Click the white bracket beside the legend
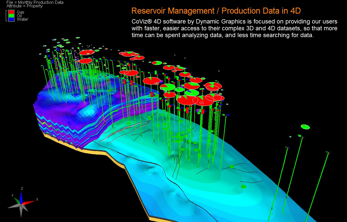 tap(7, 16)
